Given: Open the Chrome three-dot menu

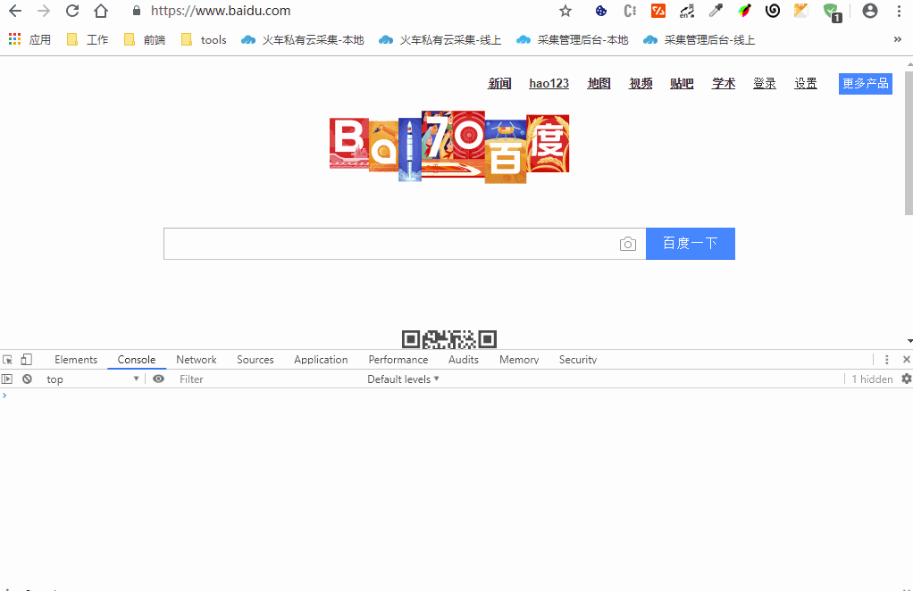Looking at the screenshot, I should 899,11.
